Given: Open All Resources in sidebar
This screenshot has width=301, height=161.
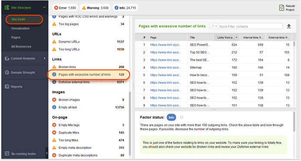Looking at the screenshot, I should click(21, 46).
